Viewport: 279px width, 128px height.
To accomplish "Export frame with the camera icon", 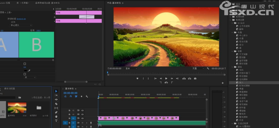I will [x=195, y=78].
